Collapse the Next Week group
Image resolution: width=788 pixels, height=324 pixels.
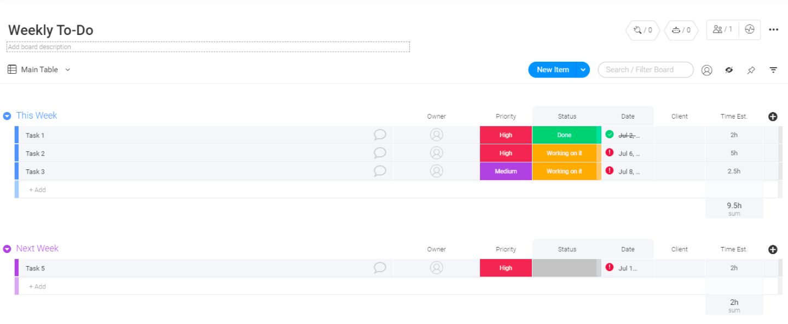tap(7, 248)
